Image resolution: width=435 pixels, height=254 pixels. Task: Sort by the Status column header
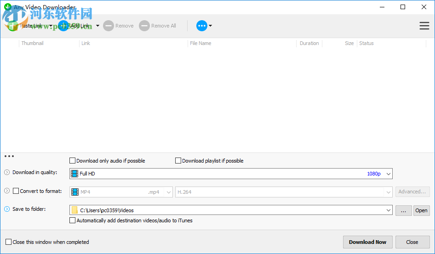[x=366, y=43]
